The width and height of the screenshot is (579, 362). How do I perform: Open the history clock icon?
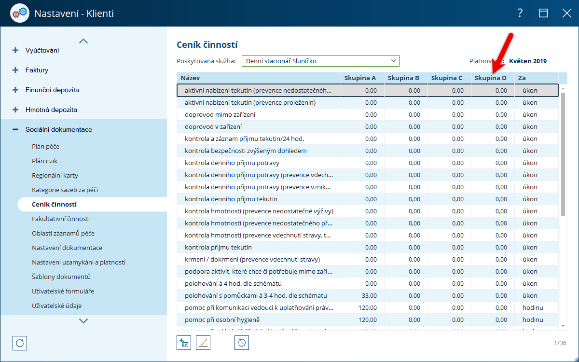242,343
